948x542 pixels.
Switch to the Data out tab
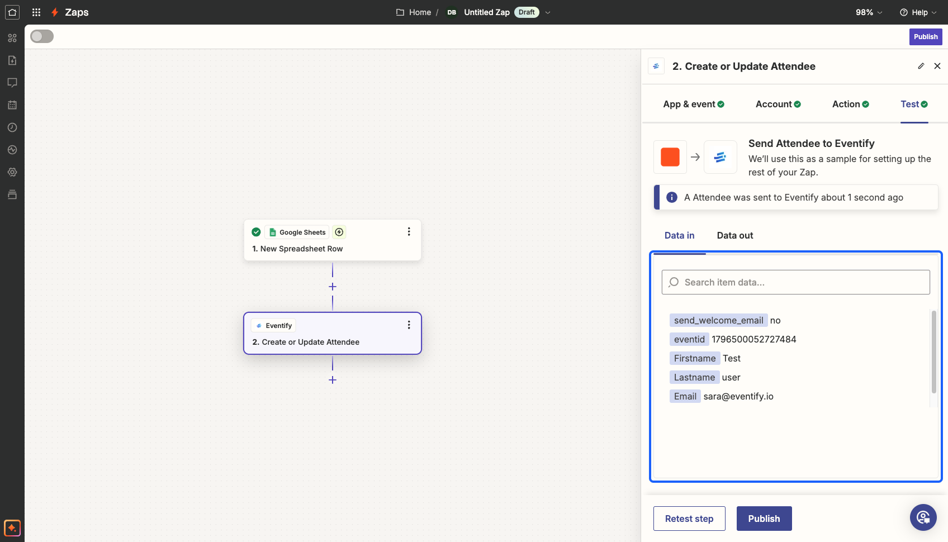click(735, 235)
